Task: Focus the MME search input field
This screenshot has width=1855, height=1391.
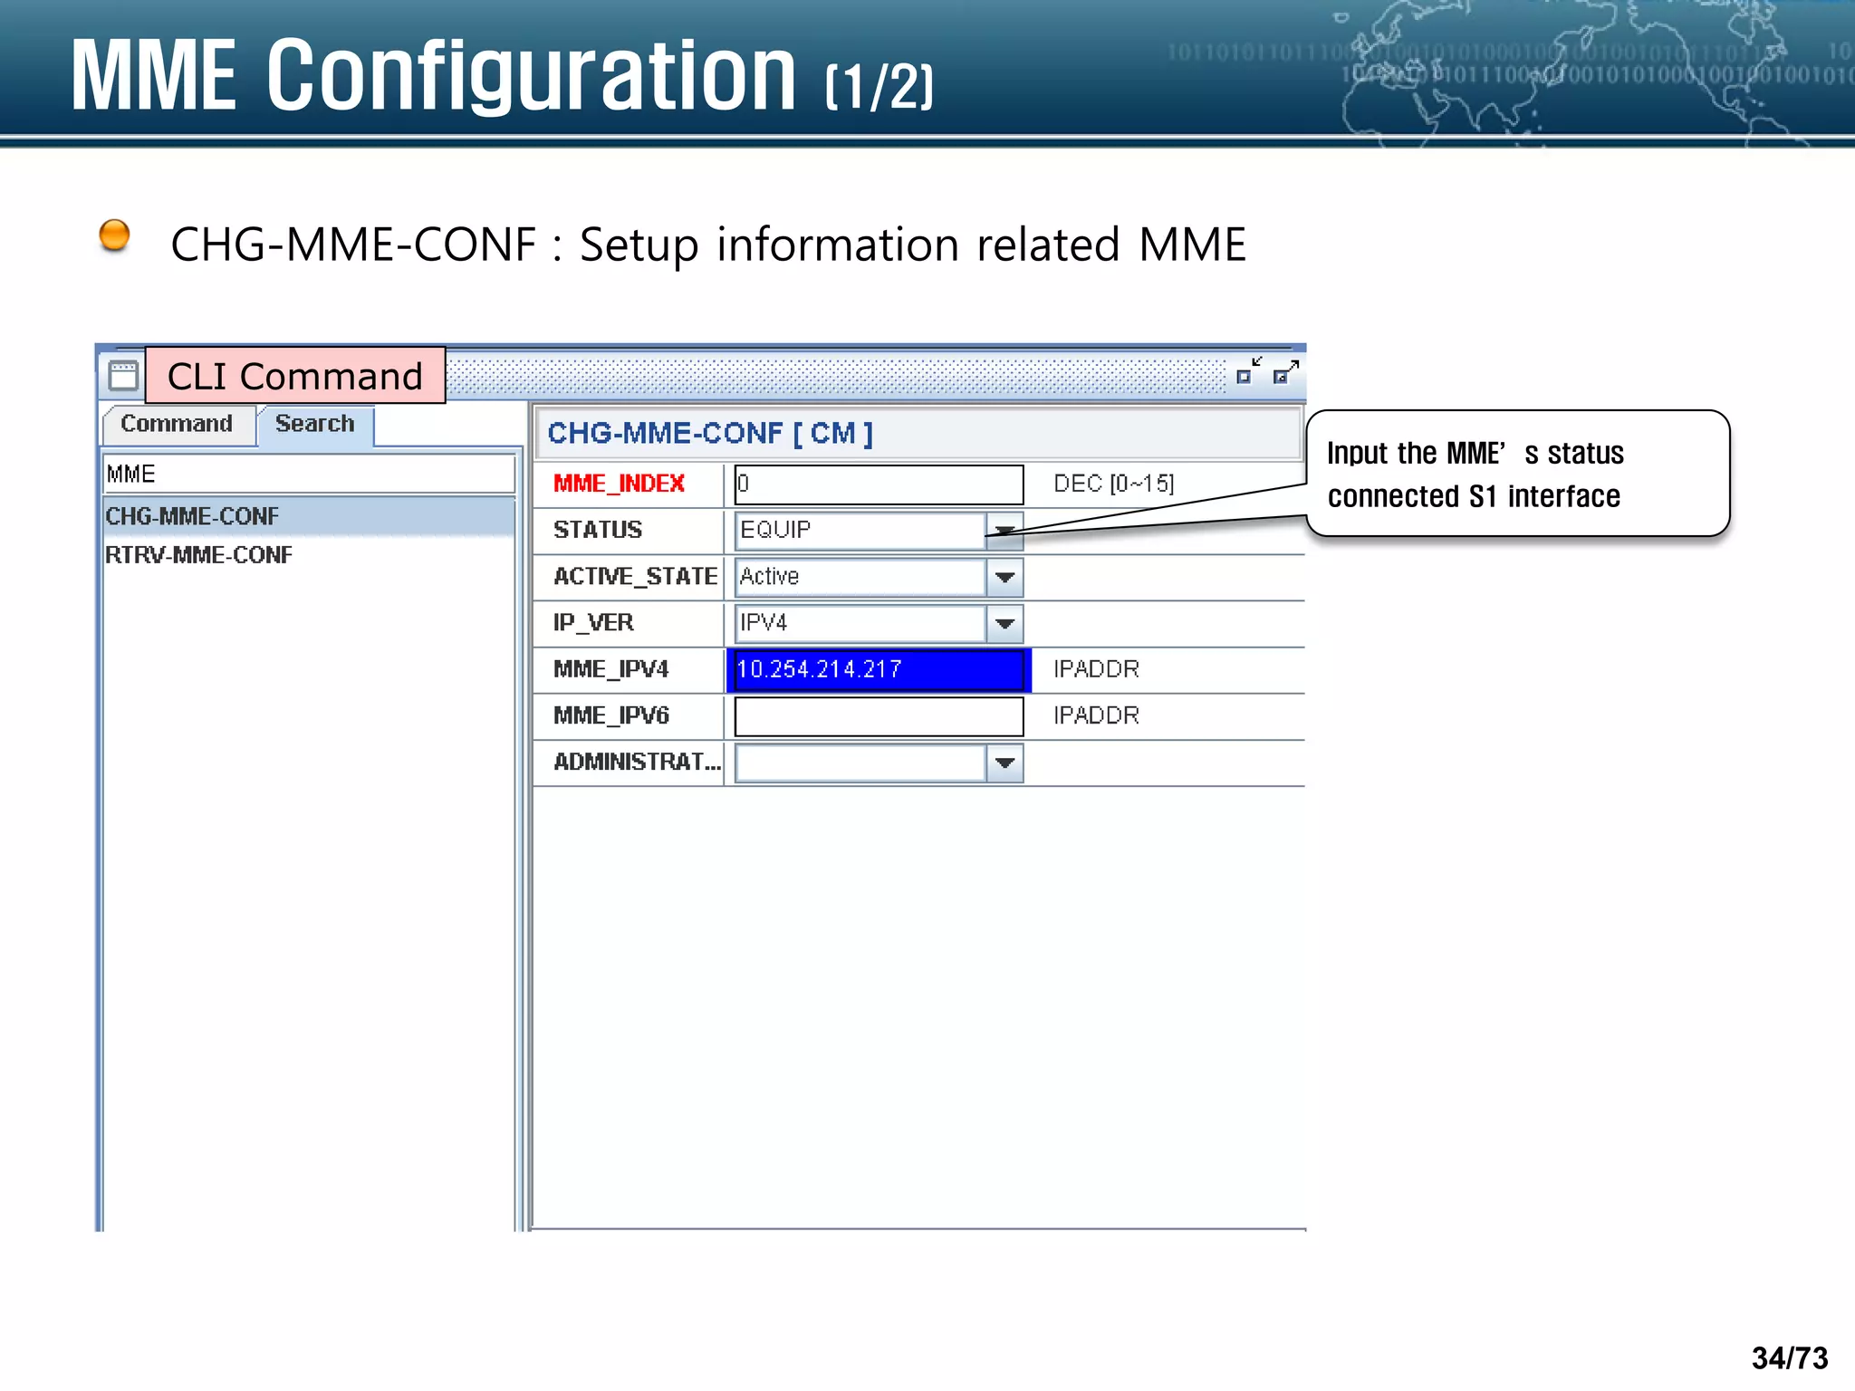Action: [x=309, y=474]
